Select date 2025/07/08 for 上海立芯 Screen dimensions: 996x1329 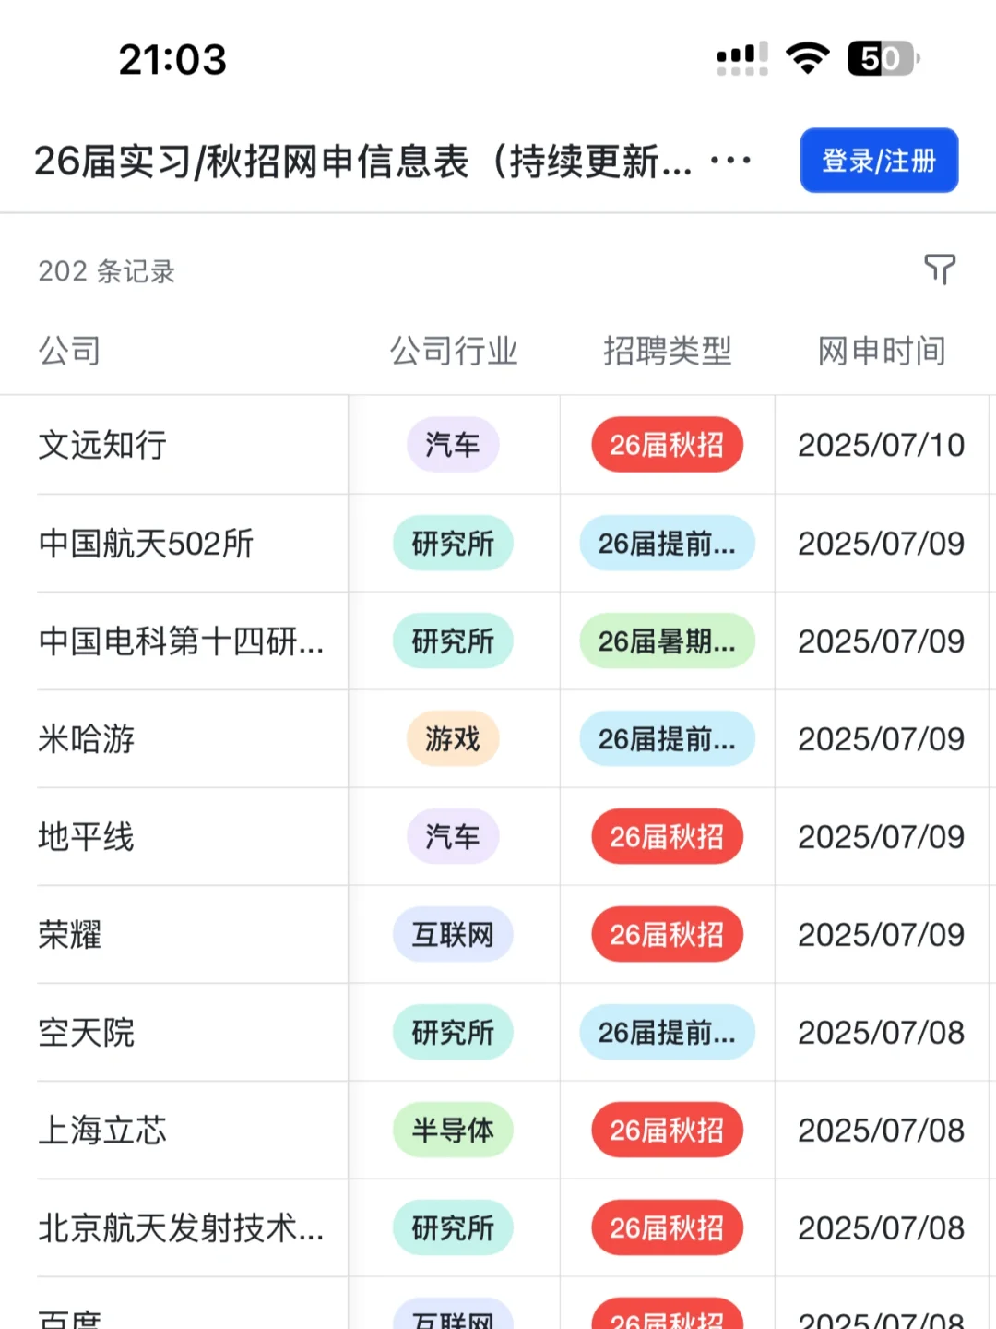pos(882,1130)
